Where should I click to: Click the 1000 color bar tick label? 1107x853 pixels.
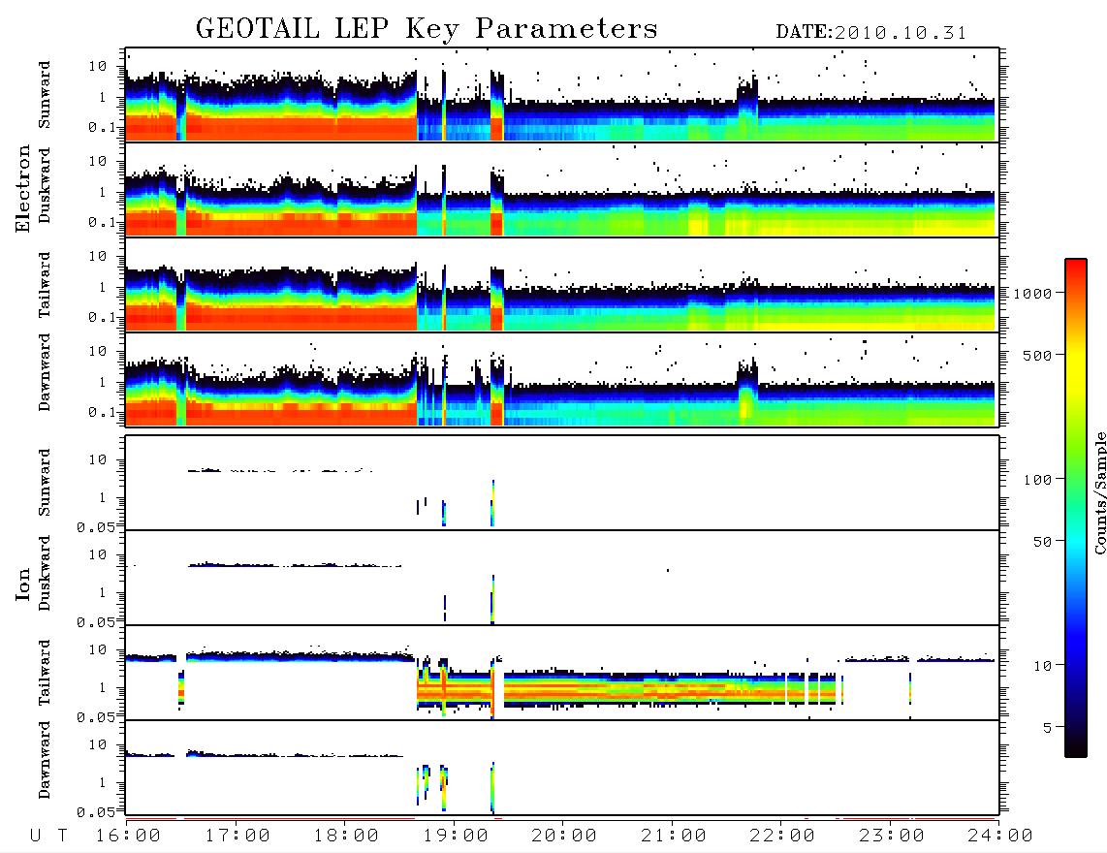point(1032,294)
